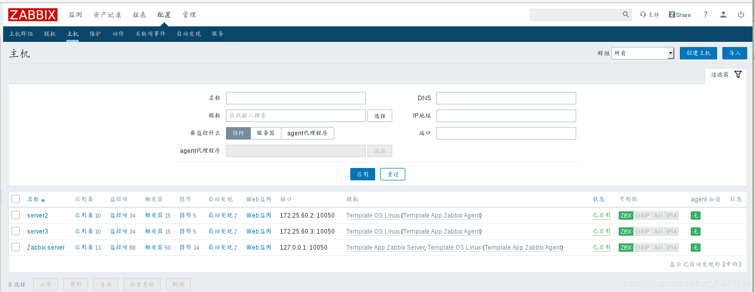Click the 应用 filter button

362,174
